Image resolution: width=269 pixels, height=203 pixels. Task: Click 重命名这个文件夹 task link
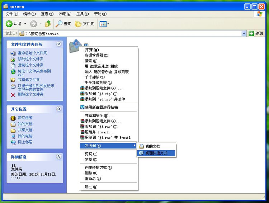point(32,53)
